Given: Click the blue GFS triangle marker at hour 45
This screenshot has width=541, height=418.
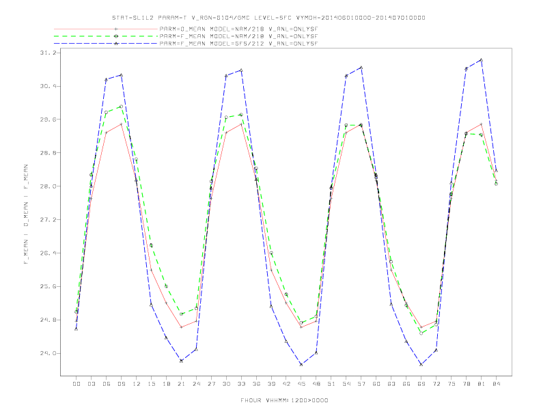Looking at the screenshot, I should point(301,364).
